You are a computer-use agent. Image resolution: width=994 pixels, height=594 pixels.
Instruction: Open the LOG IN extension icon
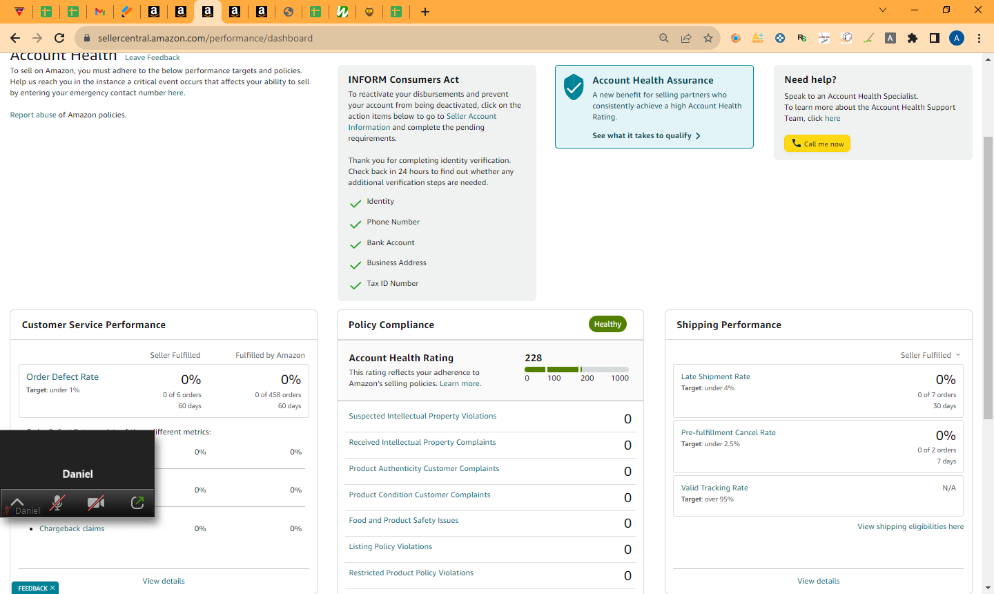pos(824,38)
